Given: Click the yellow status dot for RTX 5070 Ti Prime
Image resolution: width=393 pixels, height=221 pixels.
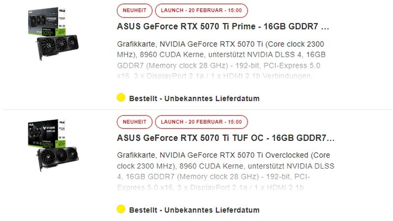Looking at the screenshot, I should (121, 98).
